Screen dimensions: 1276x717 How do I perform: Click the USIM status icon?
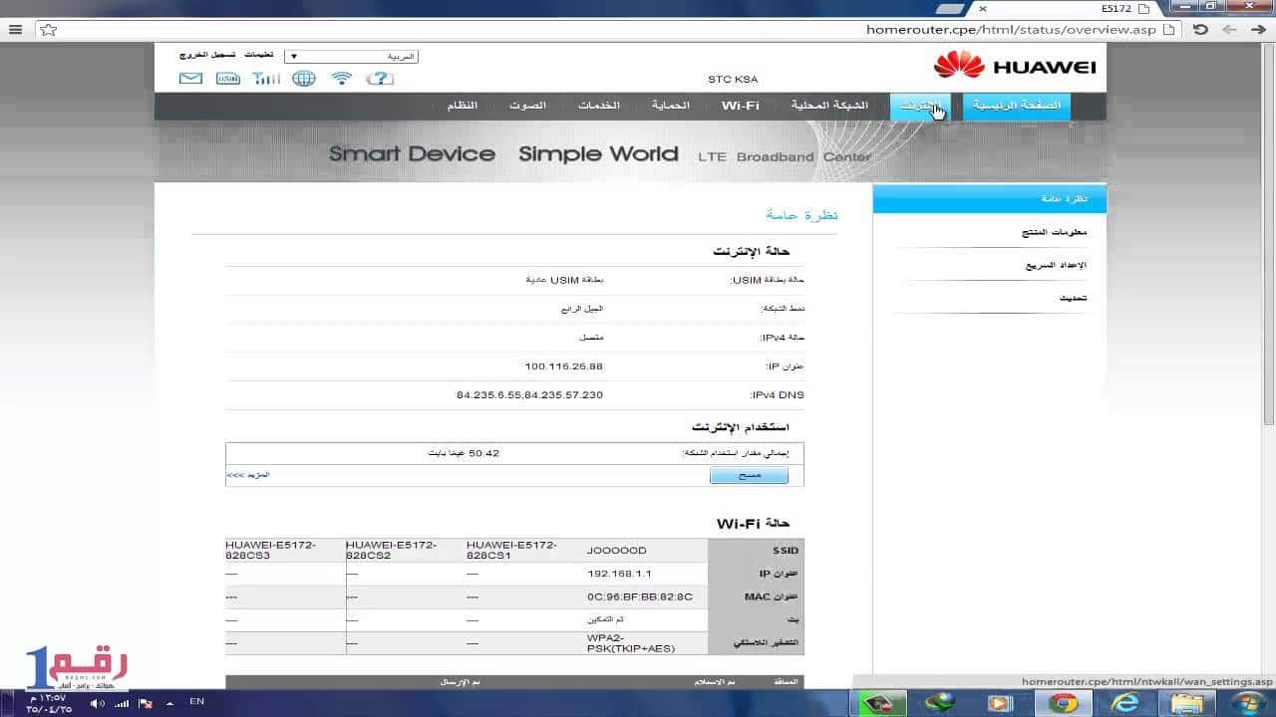click(x=227, y=78)
